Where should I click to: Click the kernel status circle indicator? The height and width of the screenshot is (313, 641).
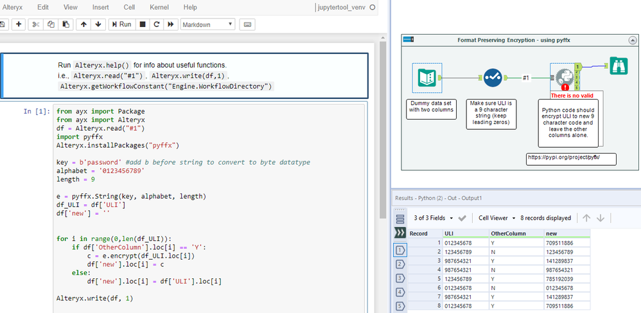[x=372, y=7]
